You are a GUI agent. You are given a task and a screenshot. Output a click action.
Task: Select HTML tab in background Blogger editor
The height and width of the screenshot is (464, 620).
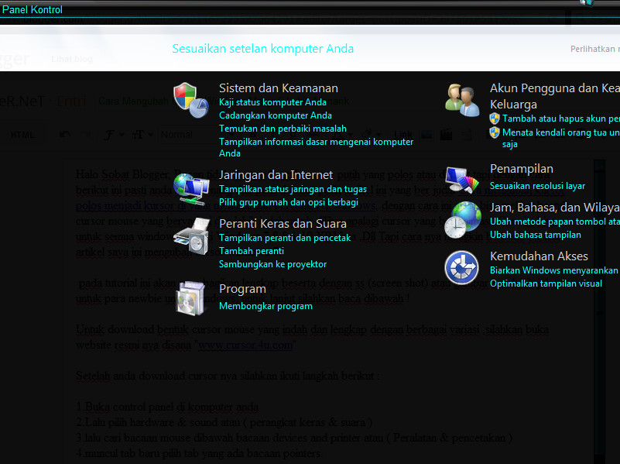(x=22, y=135)
